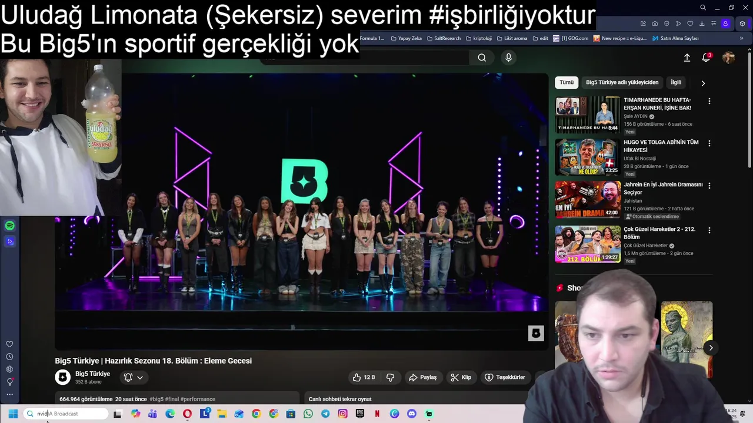The image size is (753, 423).
Task: Click Opera tab search magnifier in title bar
Action: pos(702,8)
